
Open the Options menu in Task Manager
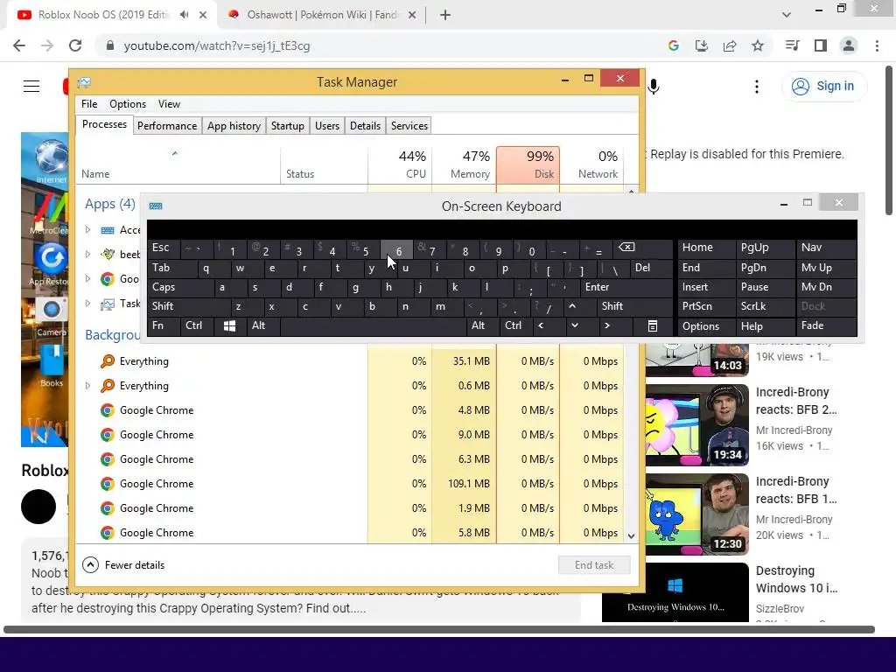pyautogui.click(x=128, y=104)
